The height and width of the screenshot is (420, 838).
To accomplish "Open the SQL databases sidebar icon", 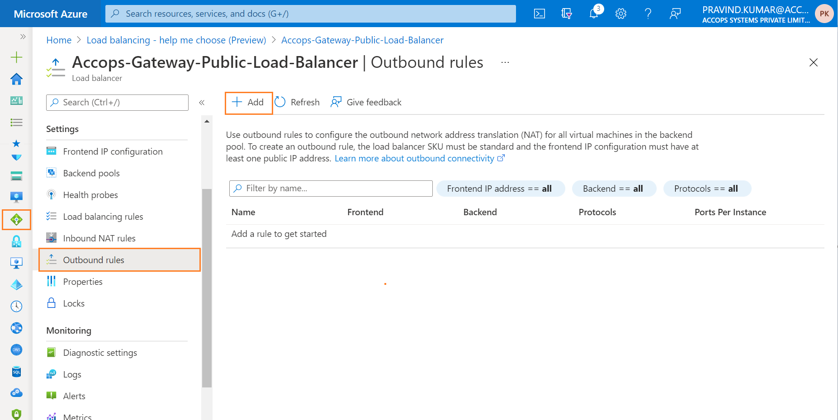I will (16, 372).
